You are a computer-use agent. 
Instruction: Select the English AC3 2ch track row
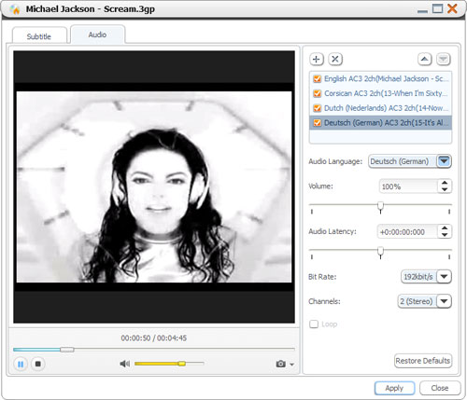tap(380, 78)
